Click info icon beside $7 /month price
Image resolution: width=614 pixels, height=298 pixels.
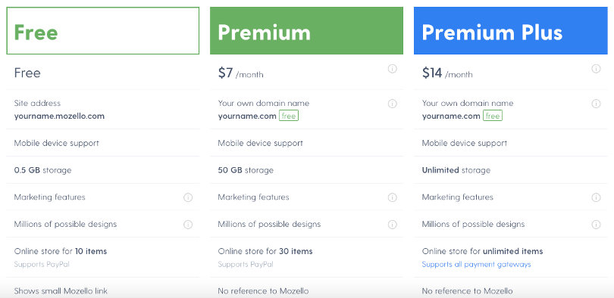point(392,69)
